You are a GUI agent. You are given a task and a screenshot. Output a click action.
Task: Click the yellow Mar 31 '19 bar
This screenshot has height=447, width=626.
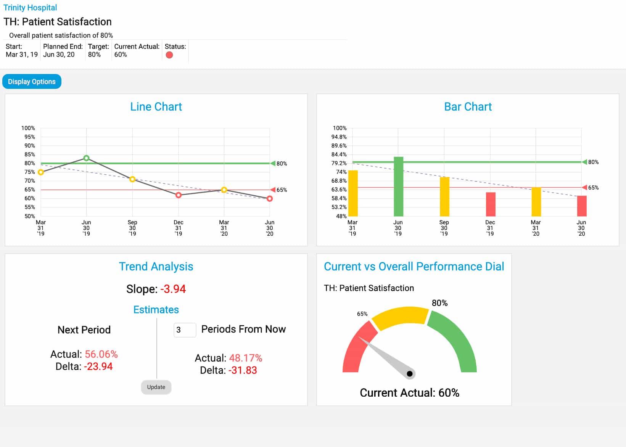point(353,193)
